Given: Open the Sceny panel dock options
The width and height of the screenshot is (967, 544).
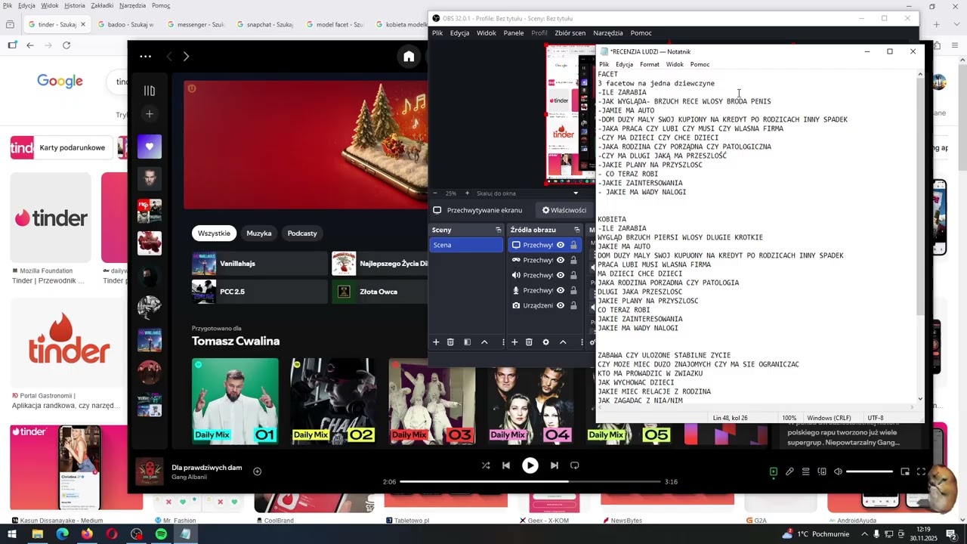Looking at the screenshot, I should (498, 230).
